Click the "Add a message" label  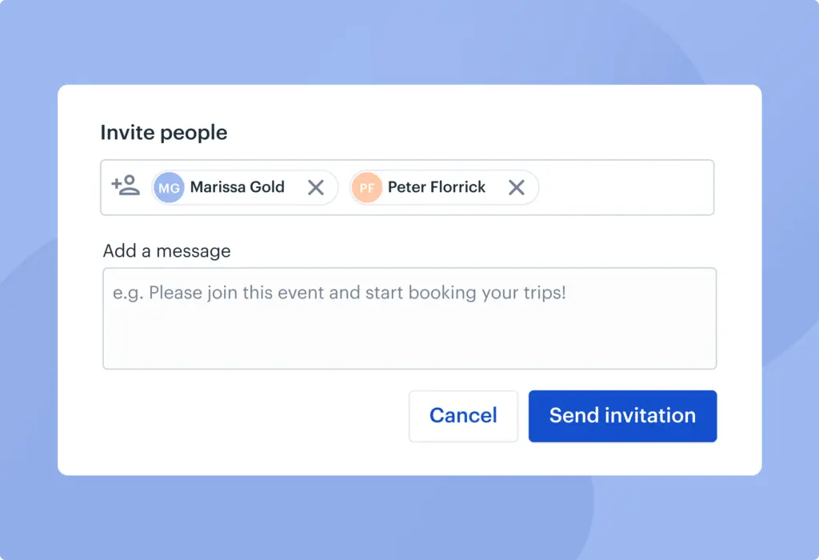[x=166, y=251]
